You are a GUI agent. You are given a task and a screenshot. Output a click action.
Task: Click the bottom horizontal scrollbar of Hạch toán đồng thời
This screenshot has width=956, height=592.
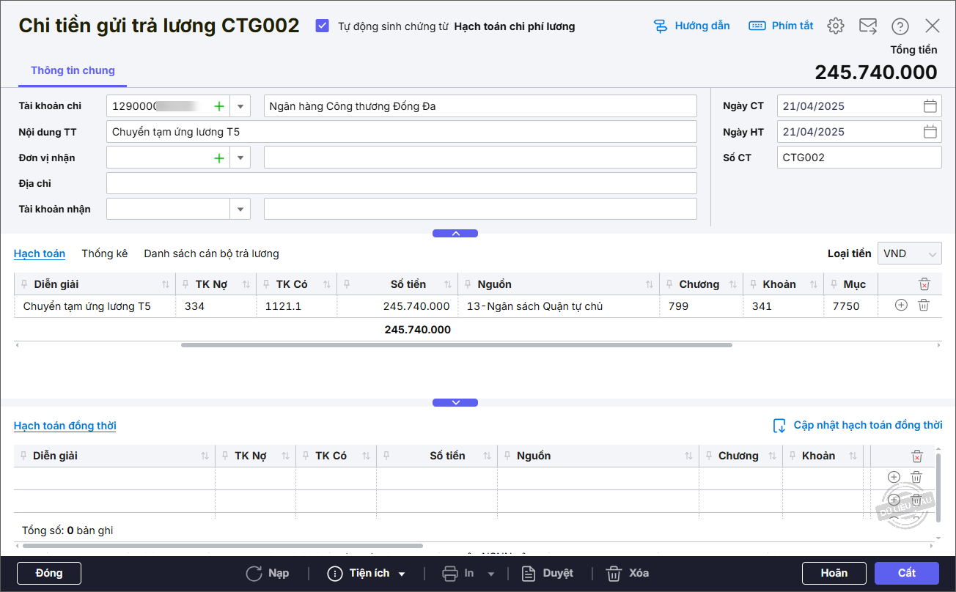pos(223,545)
